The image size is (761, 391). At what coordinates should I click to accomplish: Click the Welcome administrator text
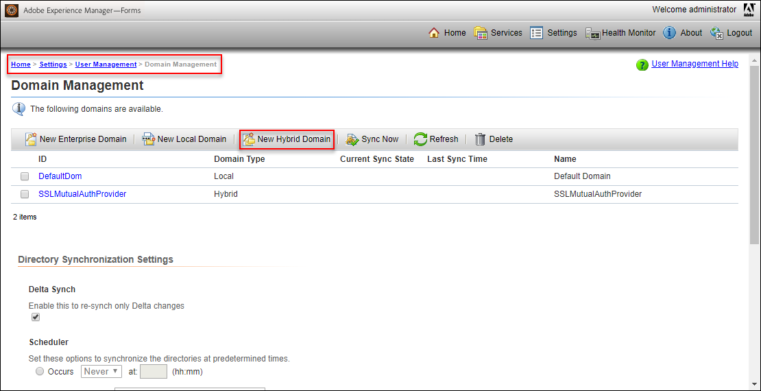[694, 9]
